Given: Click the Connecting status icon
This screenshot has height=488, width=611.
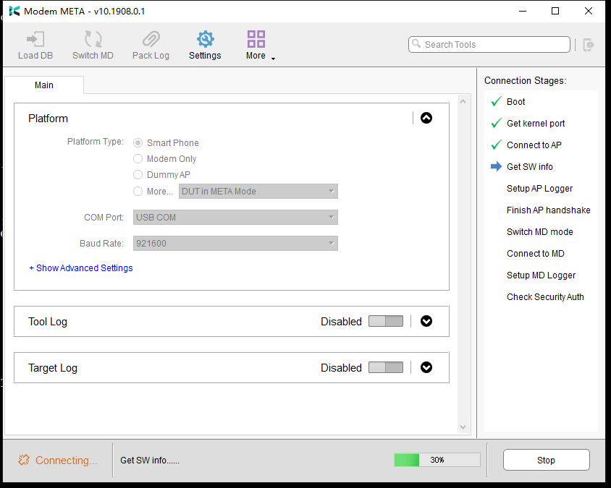Looking at the screenshot, I should click(23, 460).
